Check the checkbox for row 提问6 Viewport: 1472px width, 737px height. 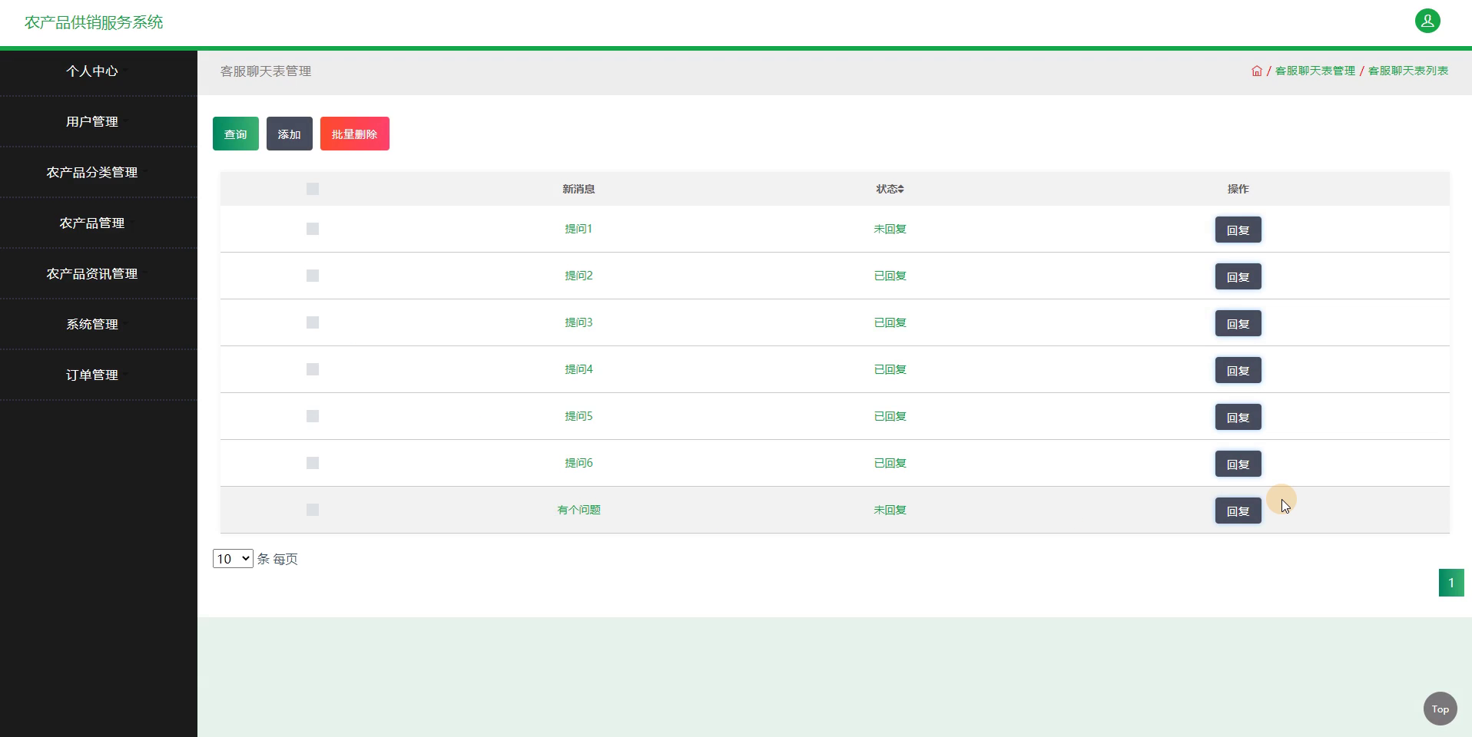pos(313,463)
